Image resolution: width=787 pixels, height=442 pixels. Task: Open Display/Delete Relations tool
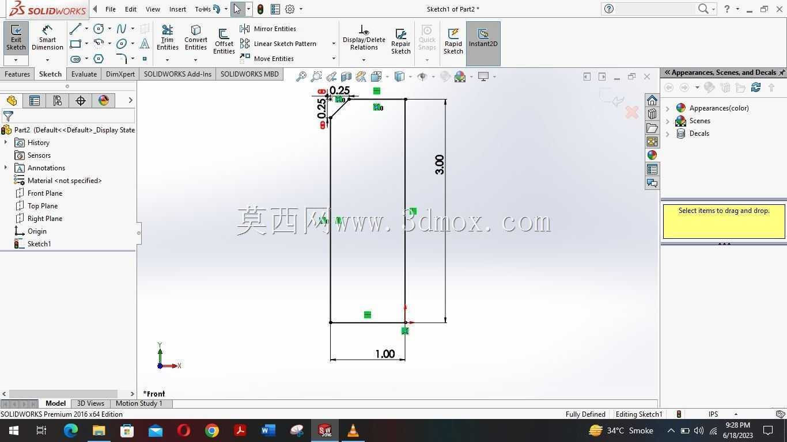coord(364,38)
